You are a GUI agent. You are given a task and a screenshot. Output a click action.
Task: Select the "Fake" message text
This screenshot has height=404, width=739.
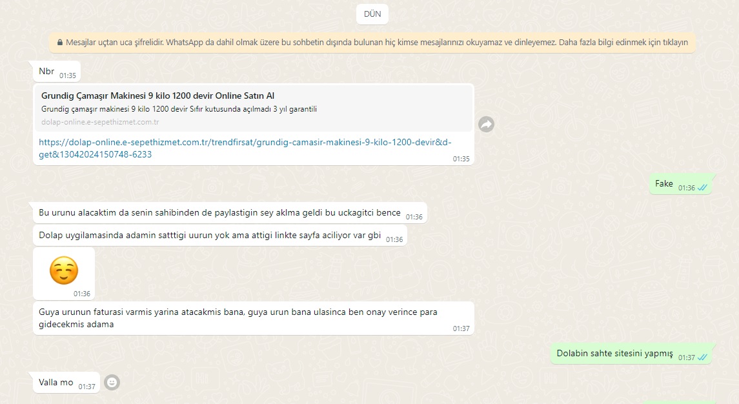click(663, 184)
